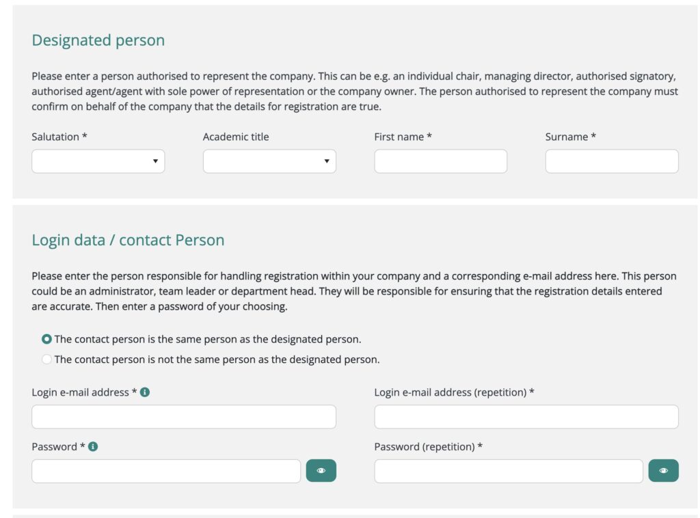Viewport: 700px width, 518px height.
Task: Click info icon beside Login e-mail address
Action: pyautogui.click(x=145, y=392)
